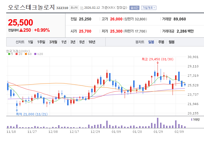Toggle the 실시간 real-time badge
Viewport: 204px width, 145px height.
point(134,8)
